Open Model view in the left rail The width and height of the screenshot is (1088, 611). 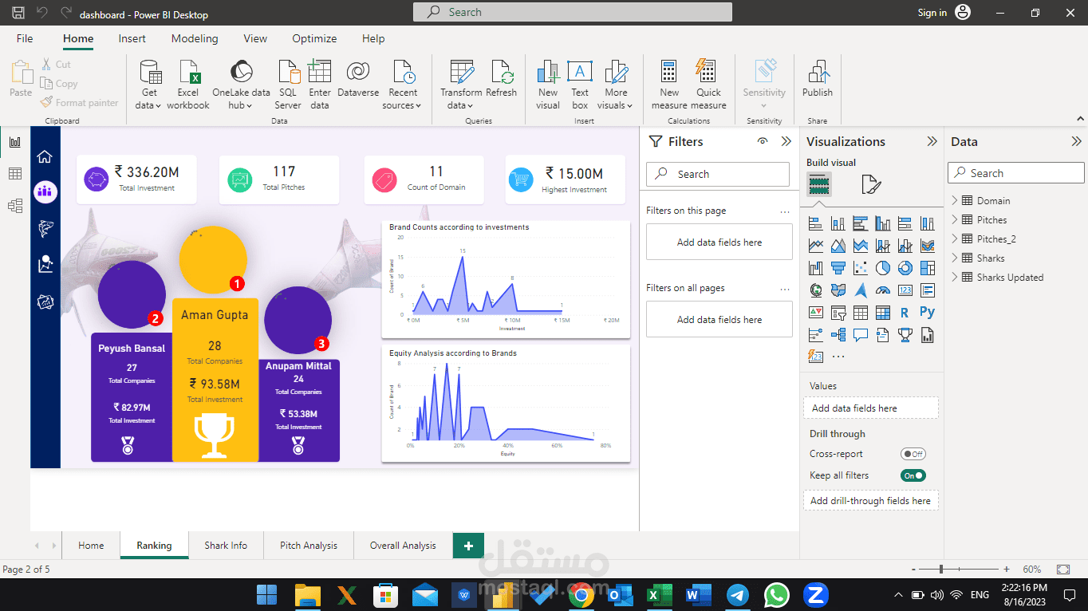point(14,206)
